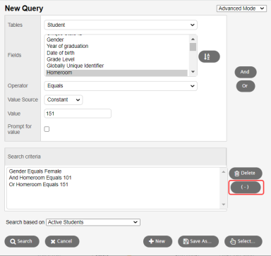The image size is (271, 256).
Task: Open the Tables dropdown showing Student
Action: coord(121,25)
